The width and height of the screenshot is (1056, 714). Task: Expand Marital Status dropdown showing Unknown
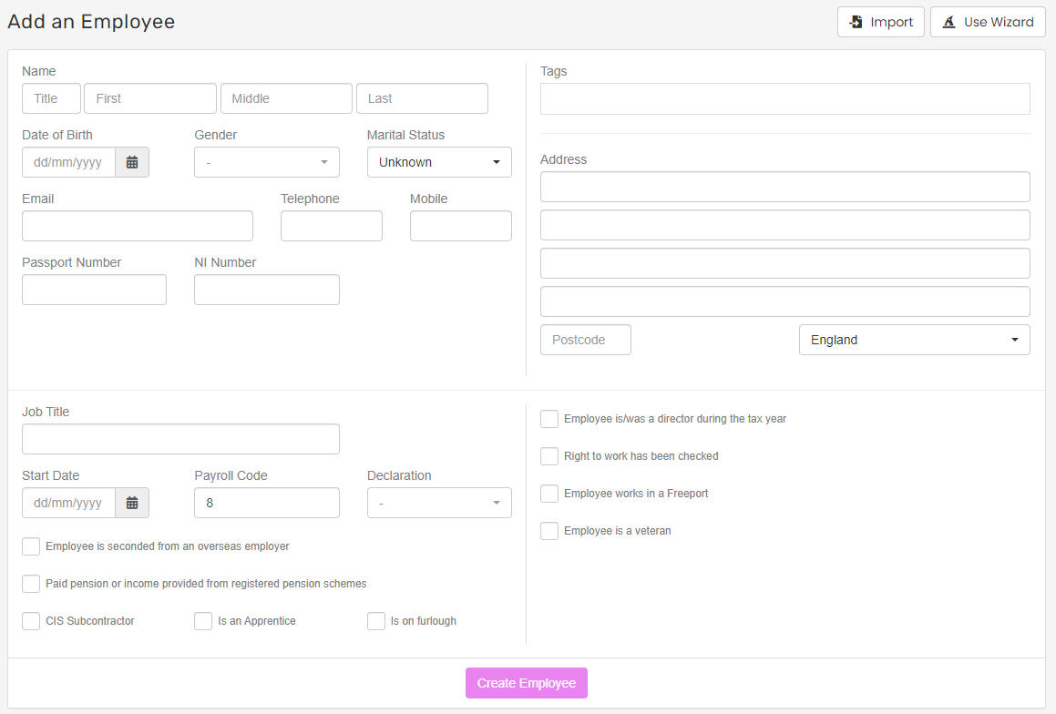pos(439,162)
